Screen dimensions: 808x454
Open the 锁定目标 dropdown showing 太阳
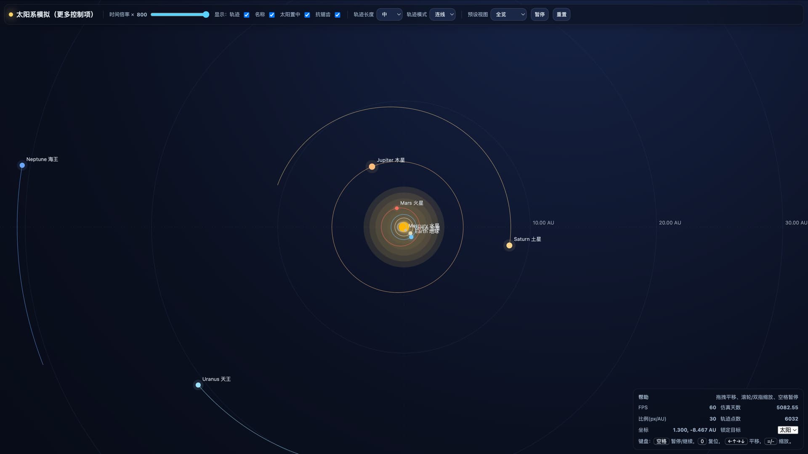(x=788, y=430)
